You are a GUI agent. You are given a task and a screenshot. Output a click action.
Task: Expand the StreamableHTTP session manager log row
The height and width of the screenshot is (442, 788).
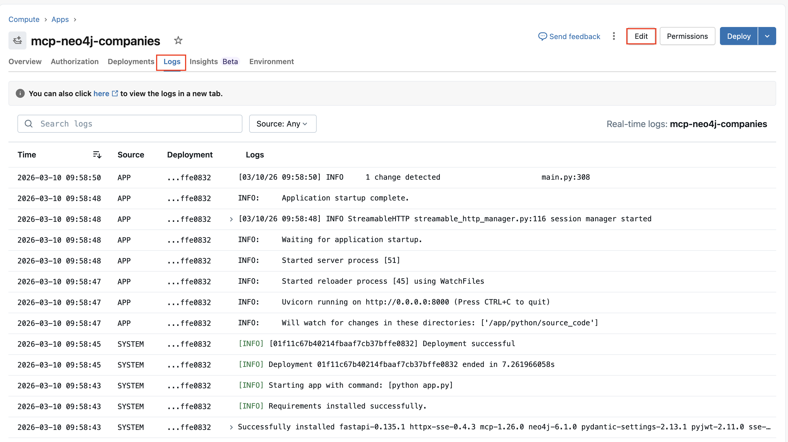(231, 219)
